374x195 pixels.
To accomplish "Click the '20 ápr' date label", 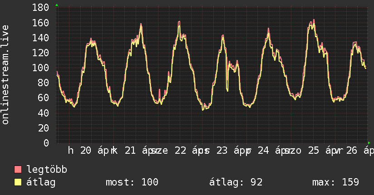I will coord(96,151).
